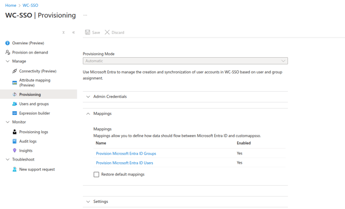Click the Provision on demand icon
345x209 pixels.
tap(7, 53)
